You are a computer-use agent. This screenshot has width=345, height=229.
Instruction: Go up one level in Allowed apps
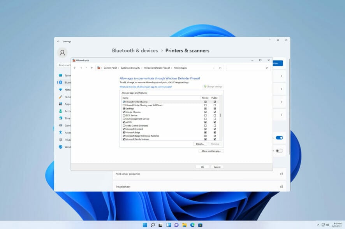(92, 68)
